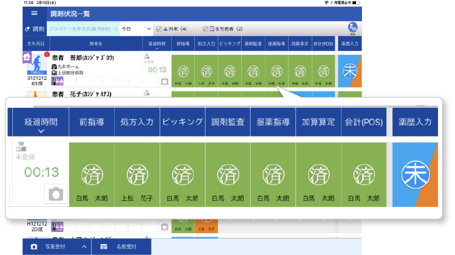Click green 白馬 太朗 status cell in H121212 row

183,226
